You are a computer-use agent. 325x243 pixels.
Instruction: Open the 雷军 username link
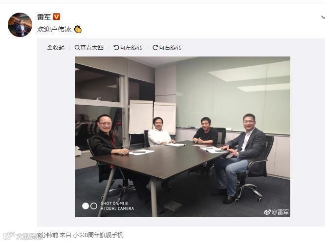pos(44,17)
